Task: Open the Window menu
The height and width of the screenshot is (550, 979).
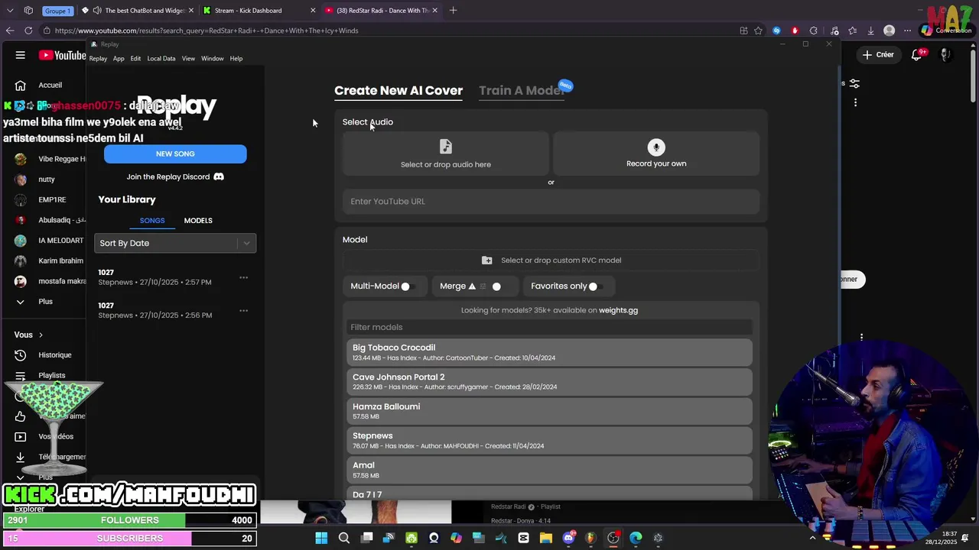Action: click(x=213, y=59)
